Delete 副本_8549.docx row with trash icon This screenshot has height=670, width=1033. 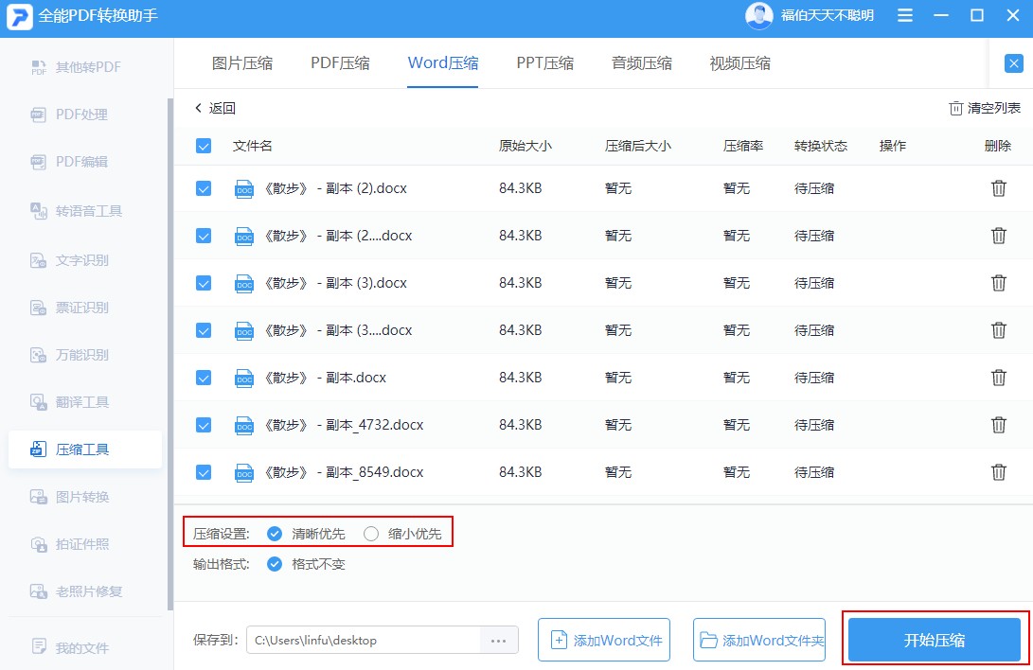[x=999, y=472]
